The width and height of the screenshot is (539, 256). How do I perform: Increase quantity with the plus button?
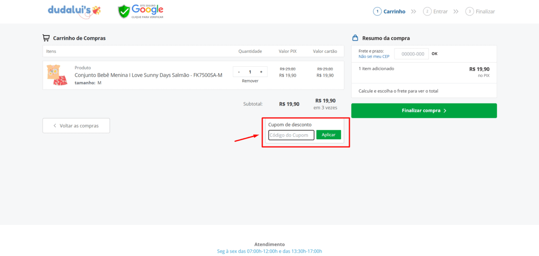261,72
